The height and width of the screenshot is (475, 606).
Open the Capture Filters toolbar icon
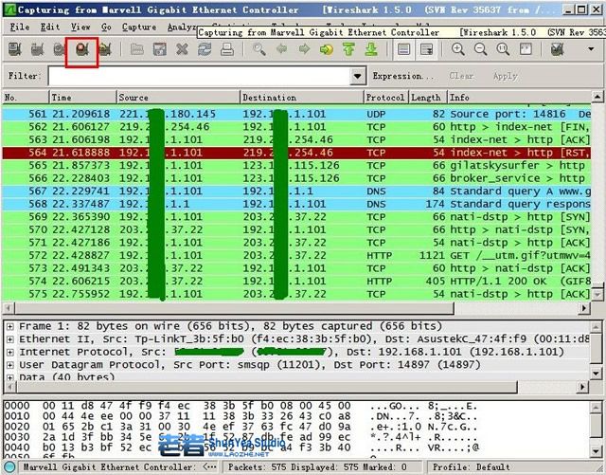(x=558, y=49)
